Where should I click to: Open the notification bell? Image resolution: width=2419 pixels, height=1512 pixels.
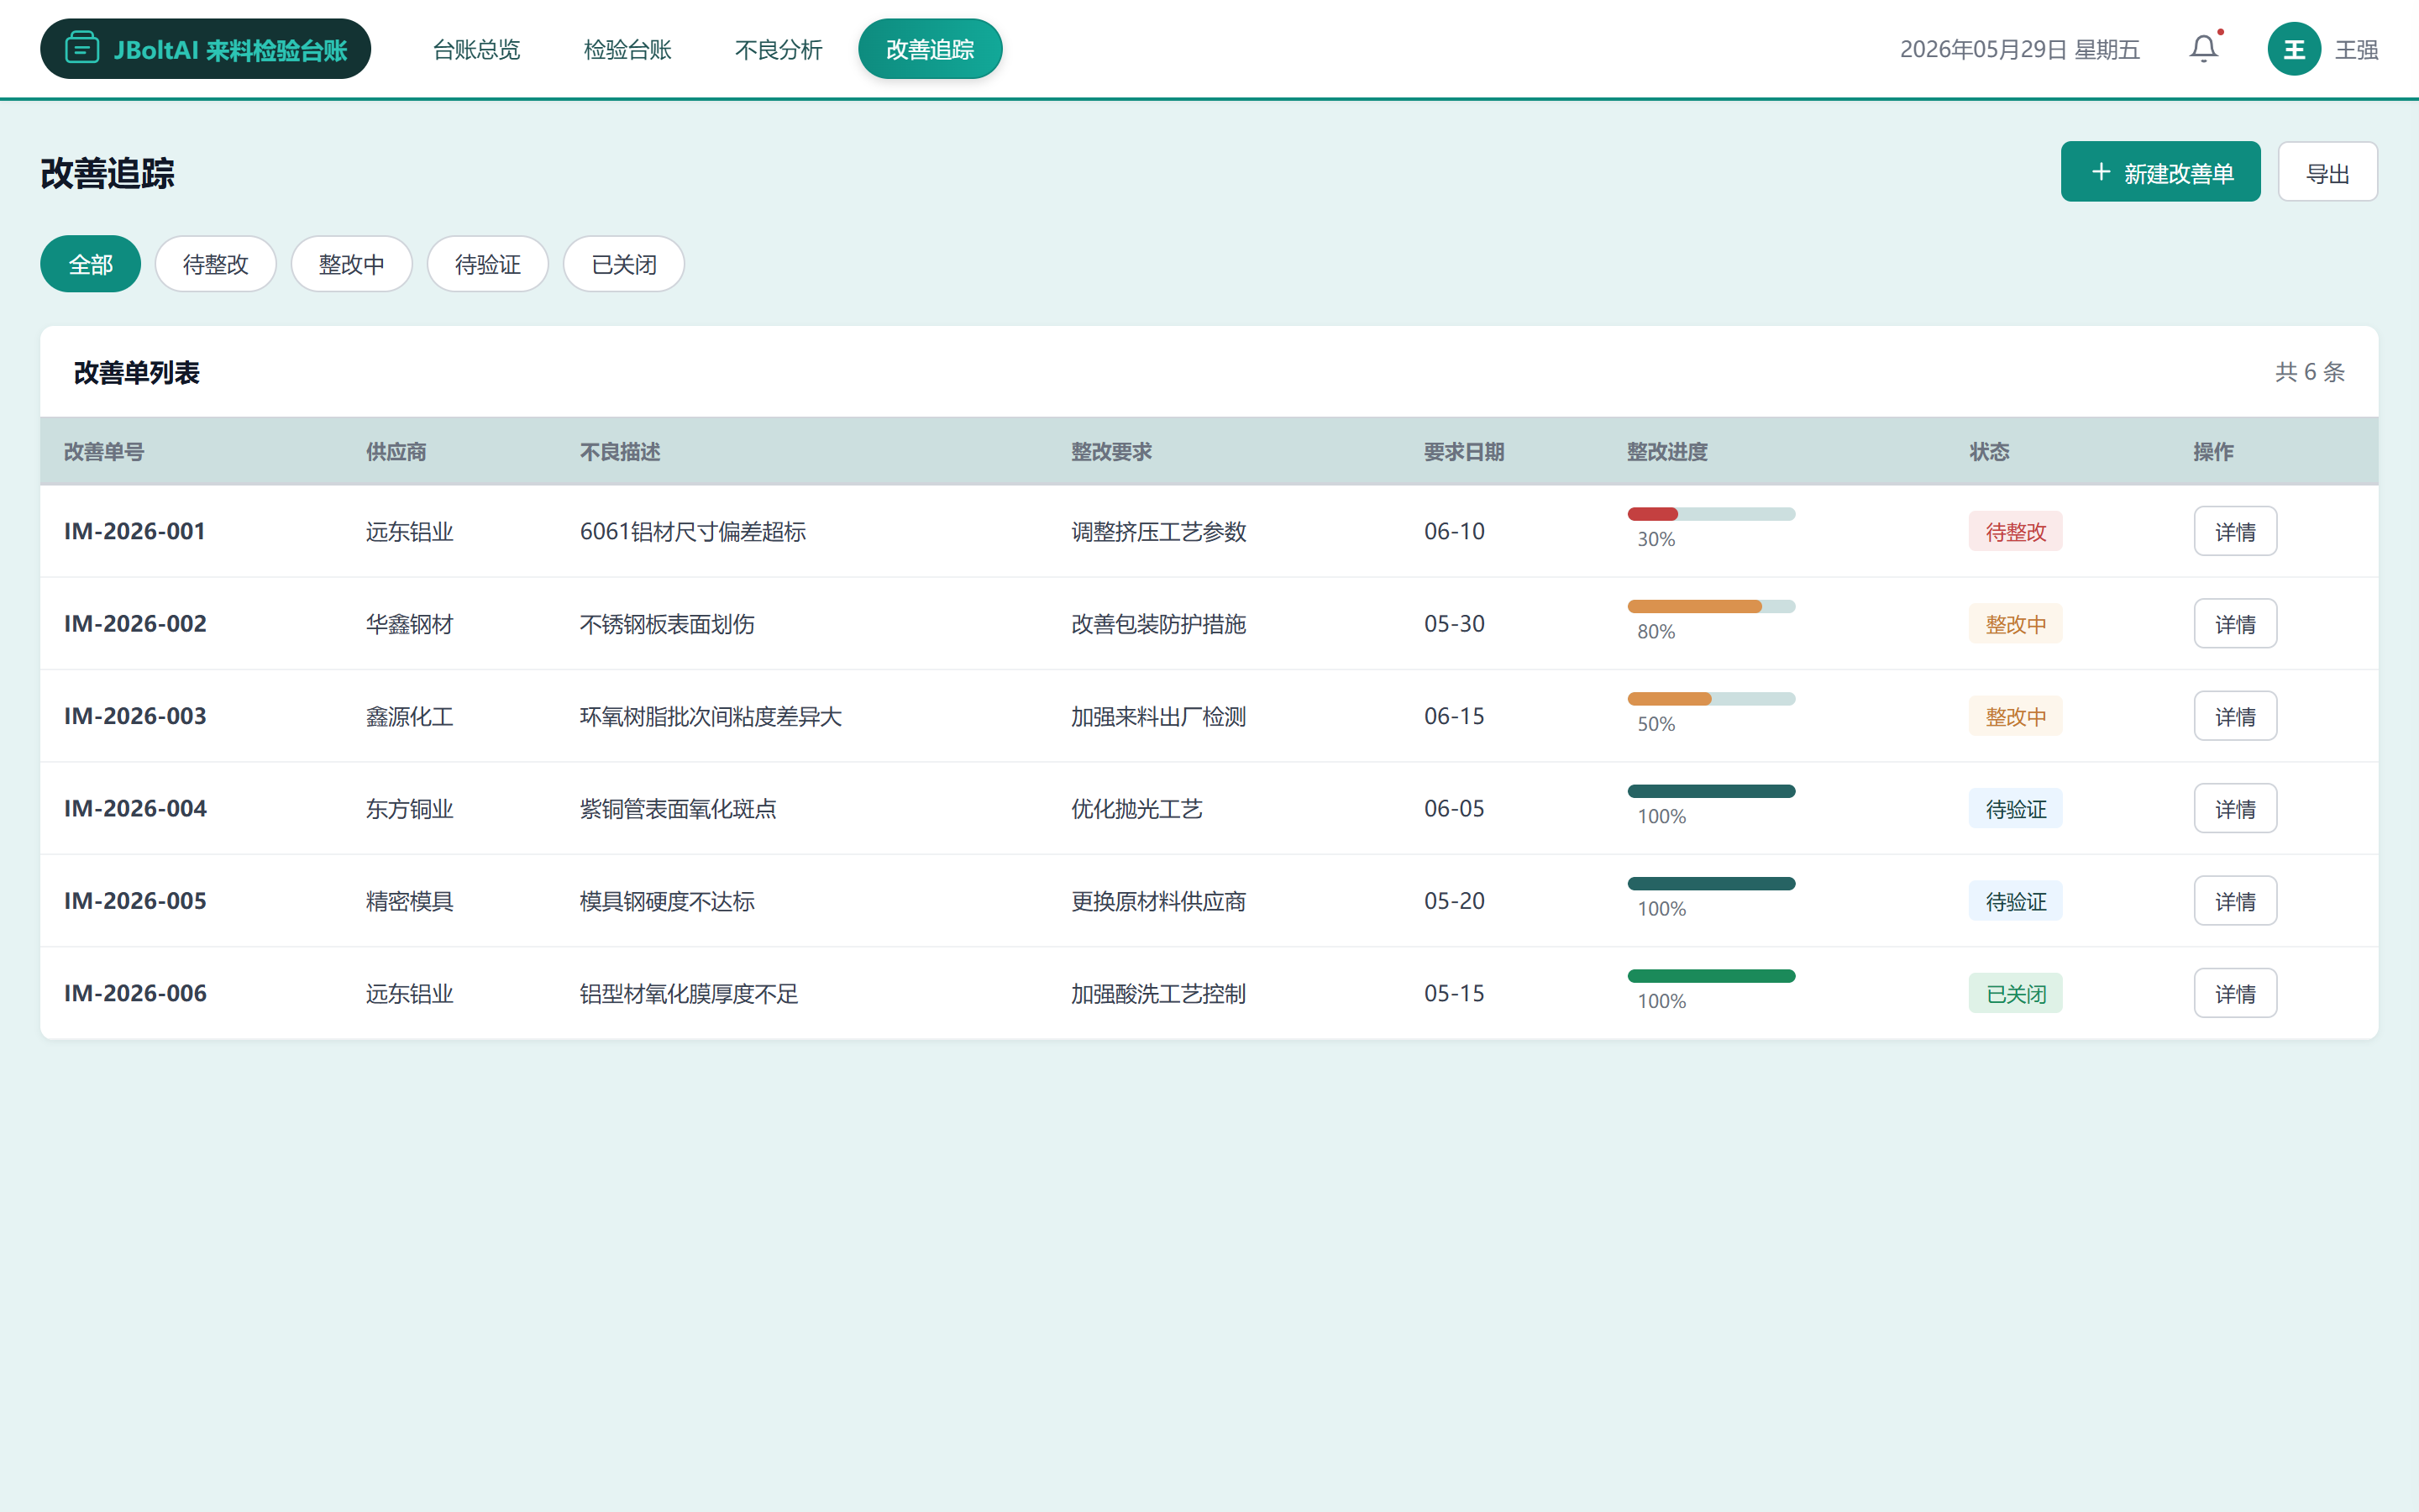2203,49
